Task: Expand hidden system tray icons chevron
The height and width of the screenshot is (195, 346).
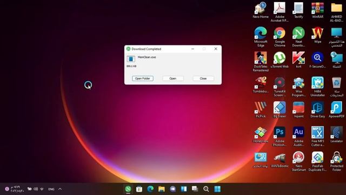Action: (x=60, y=189)
